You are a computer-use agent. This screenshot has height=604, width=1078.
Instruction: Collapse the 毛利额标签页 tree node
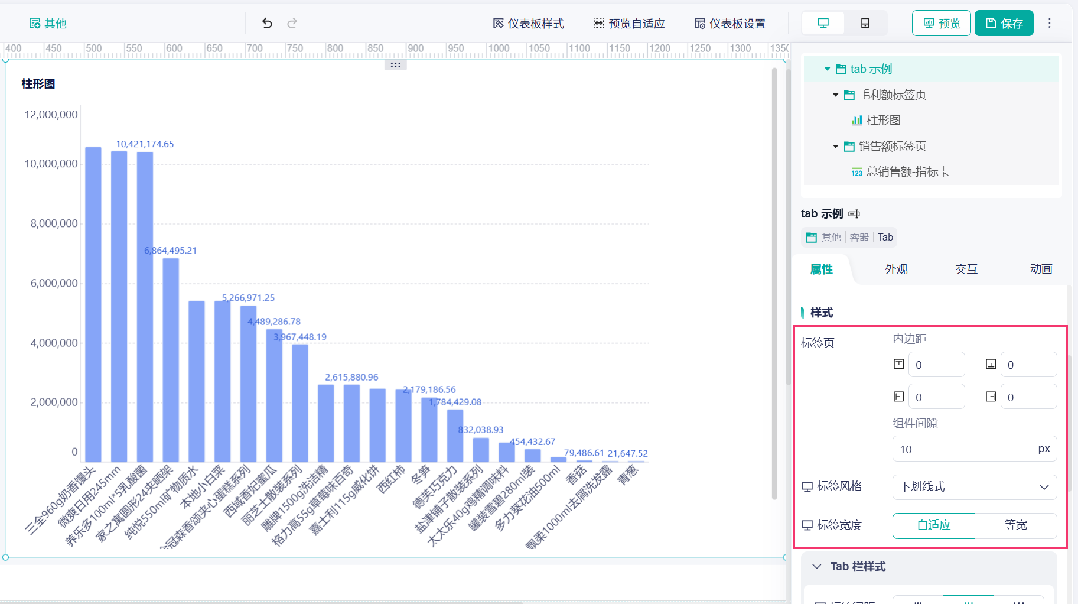click(x=835, y=95)
